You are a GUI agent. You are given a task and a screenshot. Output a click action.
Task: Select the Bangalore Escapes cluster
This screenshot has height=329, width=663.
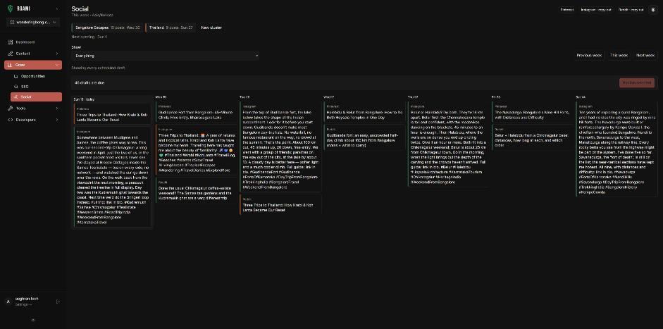(107, 27)
